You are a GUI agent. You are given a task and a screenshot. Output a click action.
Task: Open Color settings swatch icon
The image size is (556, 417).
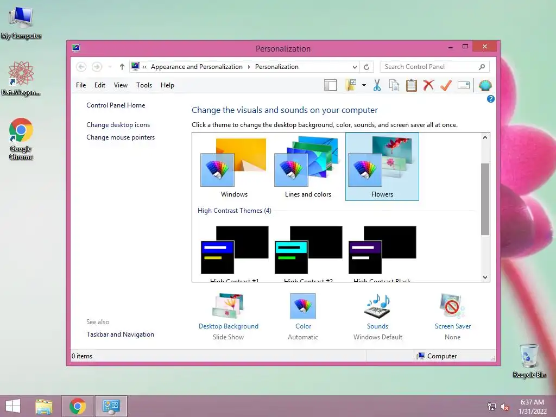point(303,306)
